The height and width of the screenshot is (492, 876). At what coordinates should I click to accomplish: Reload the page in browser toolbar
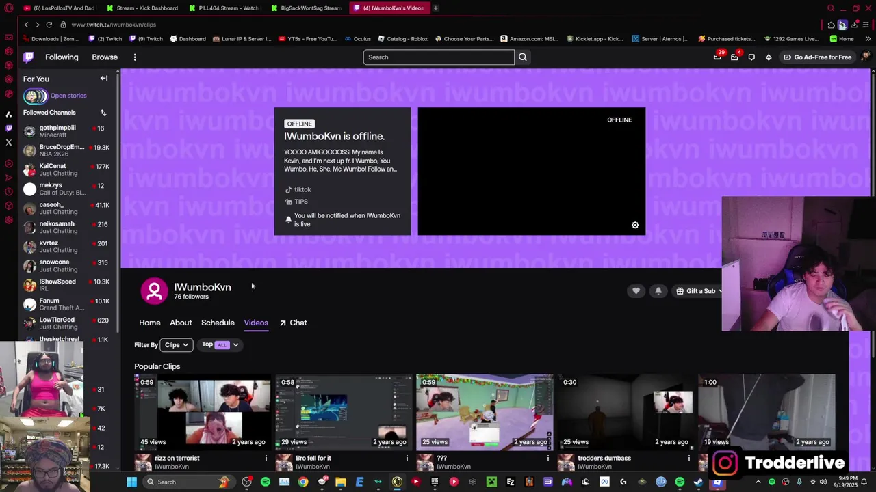click(49, 25)
